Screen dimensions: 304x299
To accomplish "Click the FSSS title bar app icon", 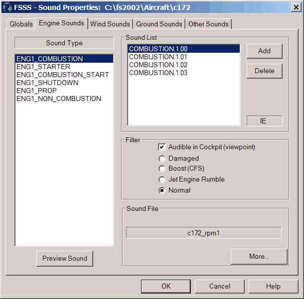I will point(7,7).
